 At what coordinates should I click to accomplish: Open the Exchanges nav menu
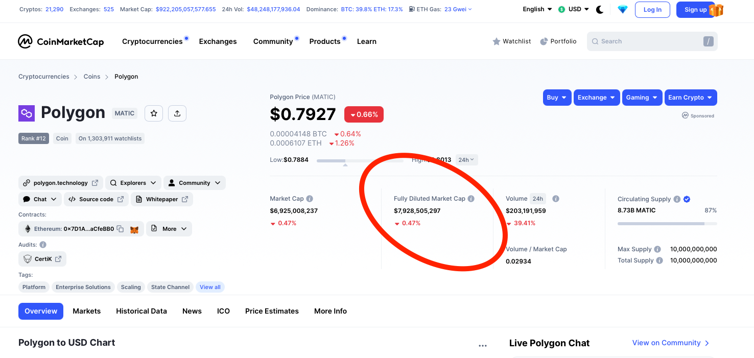[218, 41]
